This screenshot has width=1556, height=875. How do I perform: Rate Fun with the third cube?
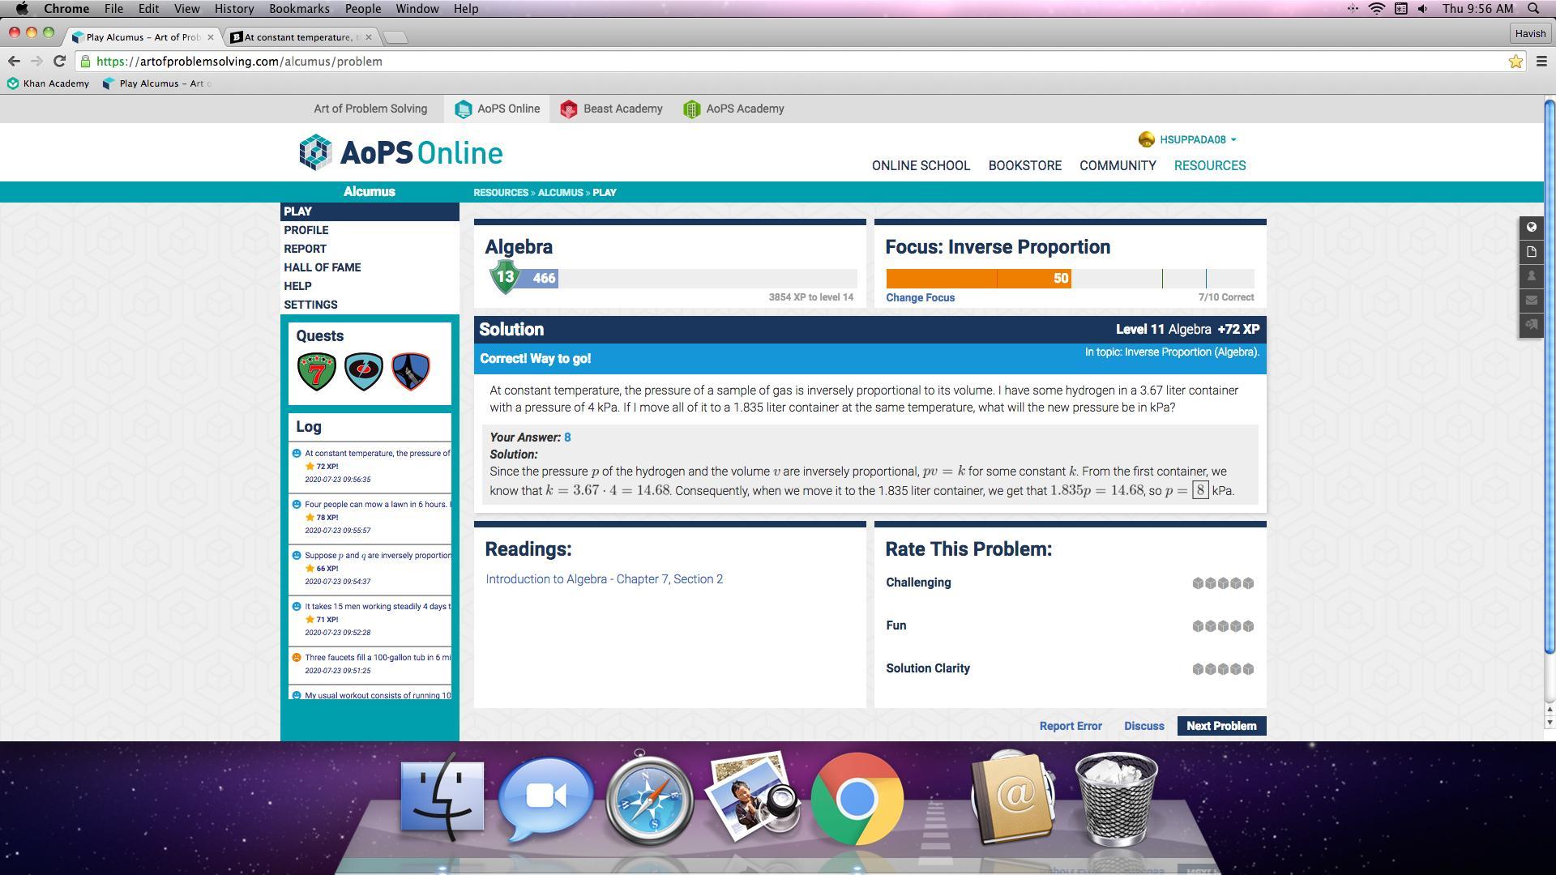1223,626
